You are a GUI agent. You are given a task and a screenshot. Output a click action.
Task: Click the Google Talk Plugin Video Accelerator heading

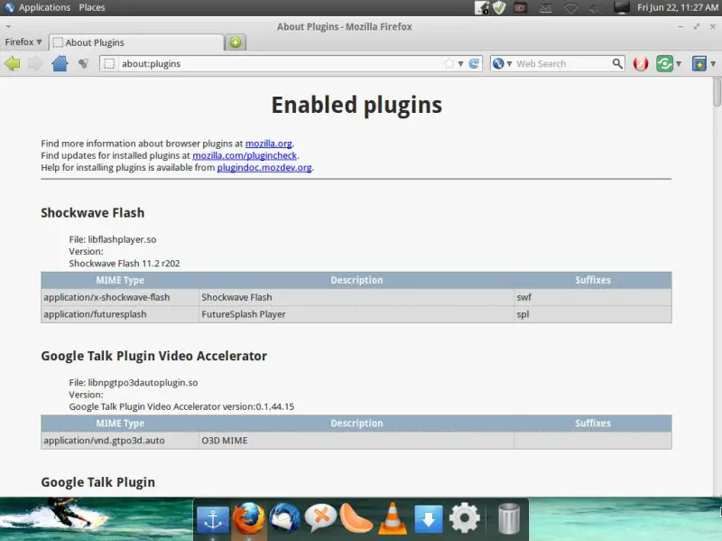pos(153,356)
